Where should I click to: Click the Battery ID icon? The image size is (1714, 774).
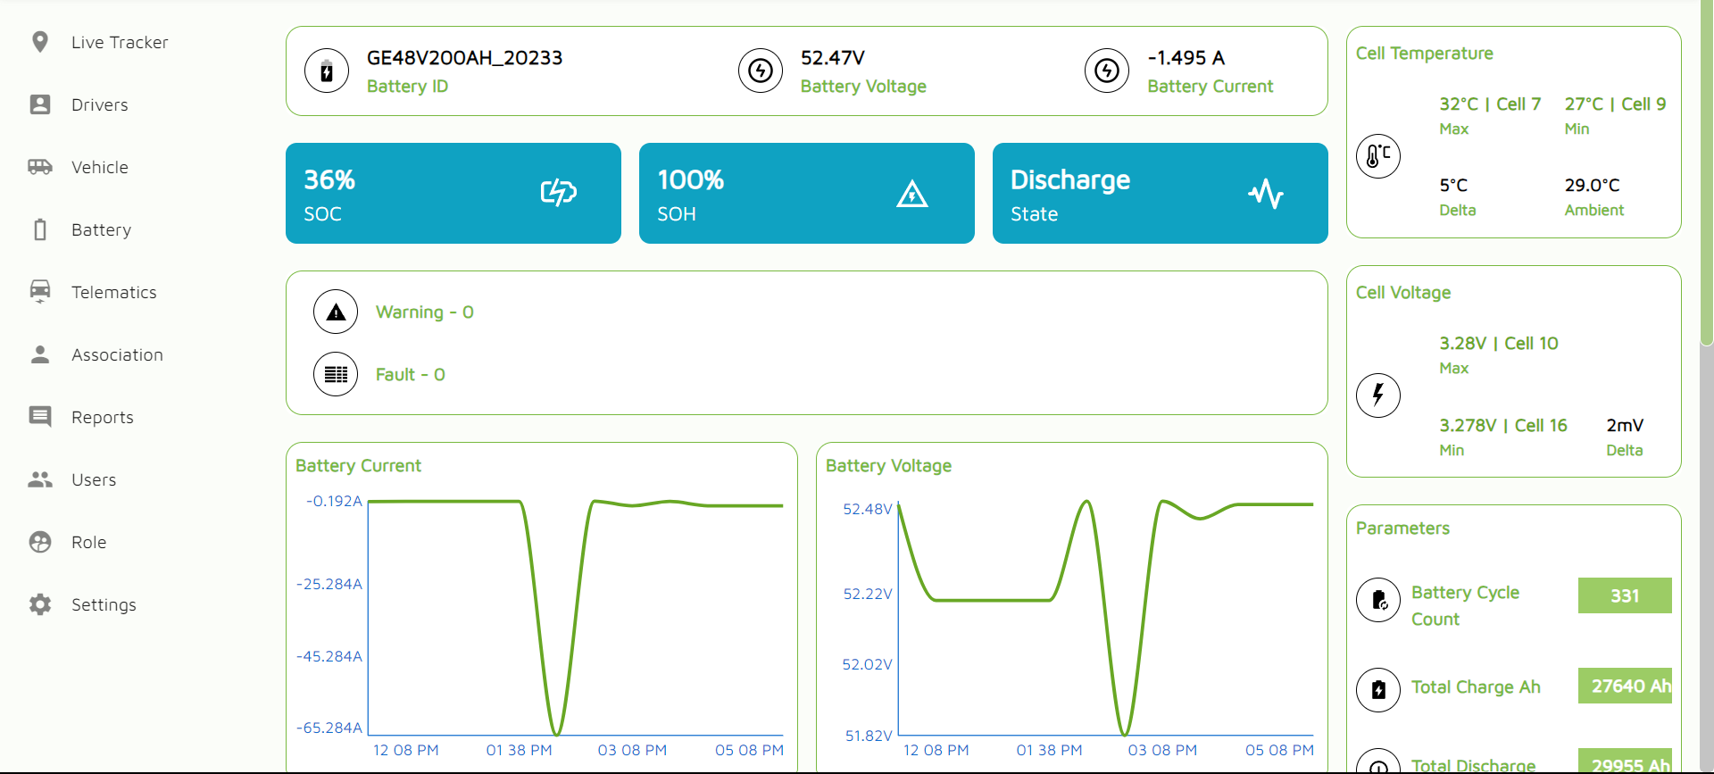[327, 71]
